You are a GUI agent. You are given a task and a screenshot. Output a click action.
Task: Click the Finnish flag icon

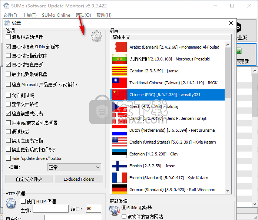coord(119,166)
